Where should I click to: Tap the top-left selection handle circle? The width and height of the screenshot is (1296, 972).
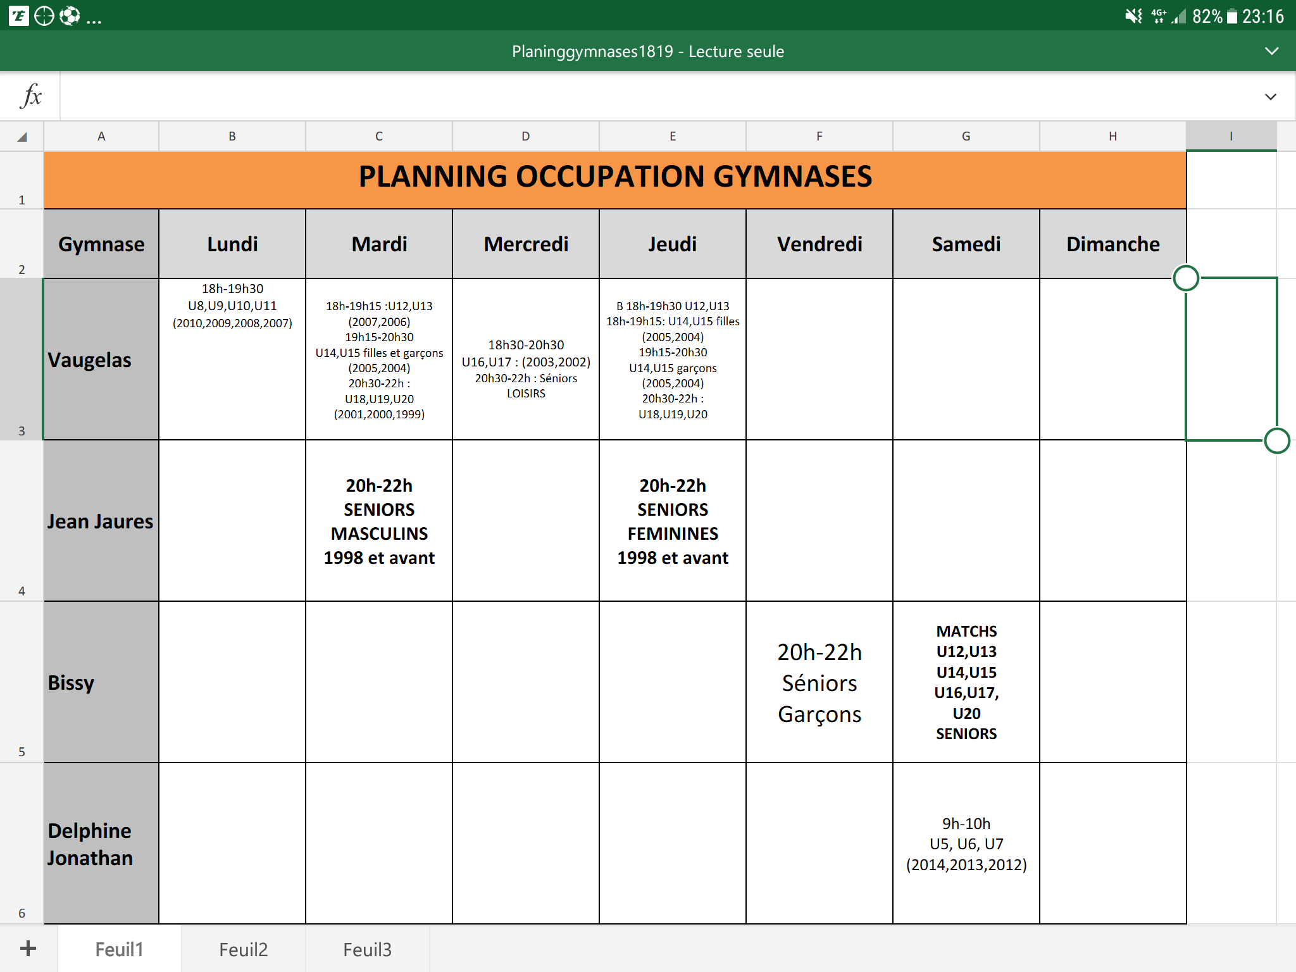(x=1186, y=278)
